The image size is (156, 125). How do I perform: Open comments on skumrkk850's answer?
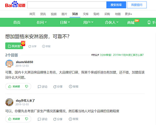(42, 87)
